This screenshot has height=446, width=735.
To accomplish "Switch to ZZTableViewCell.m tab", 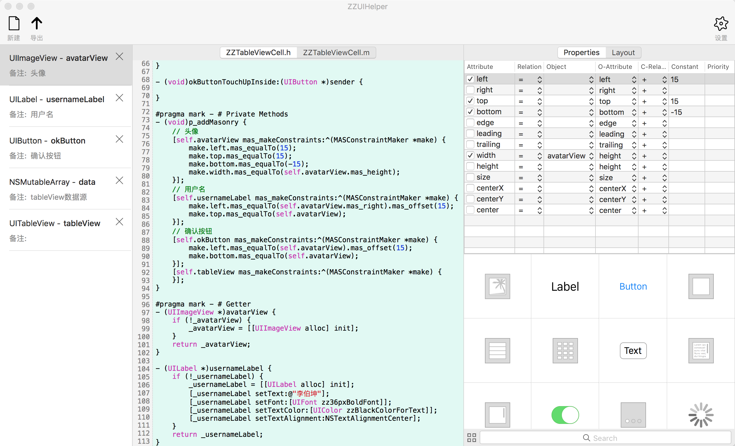I will (336, 53).
